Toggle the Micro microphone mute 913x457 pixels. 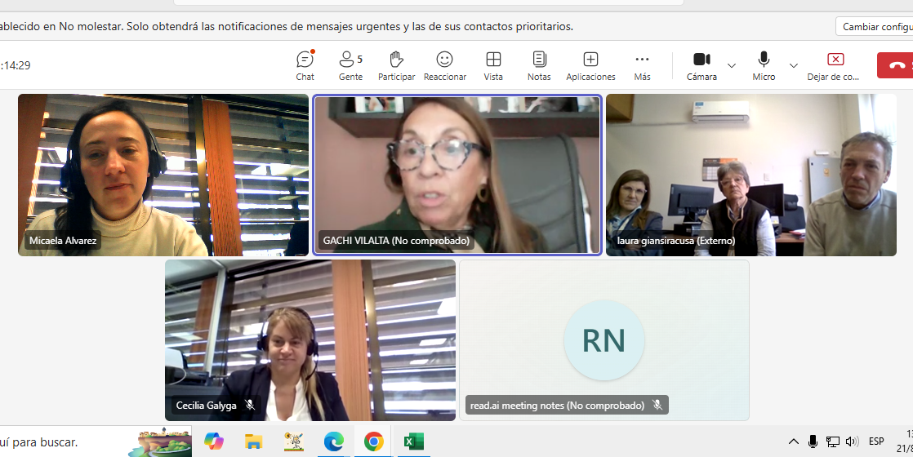click(764, 66)
